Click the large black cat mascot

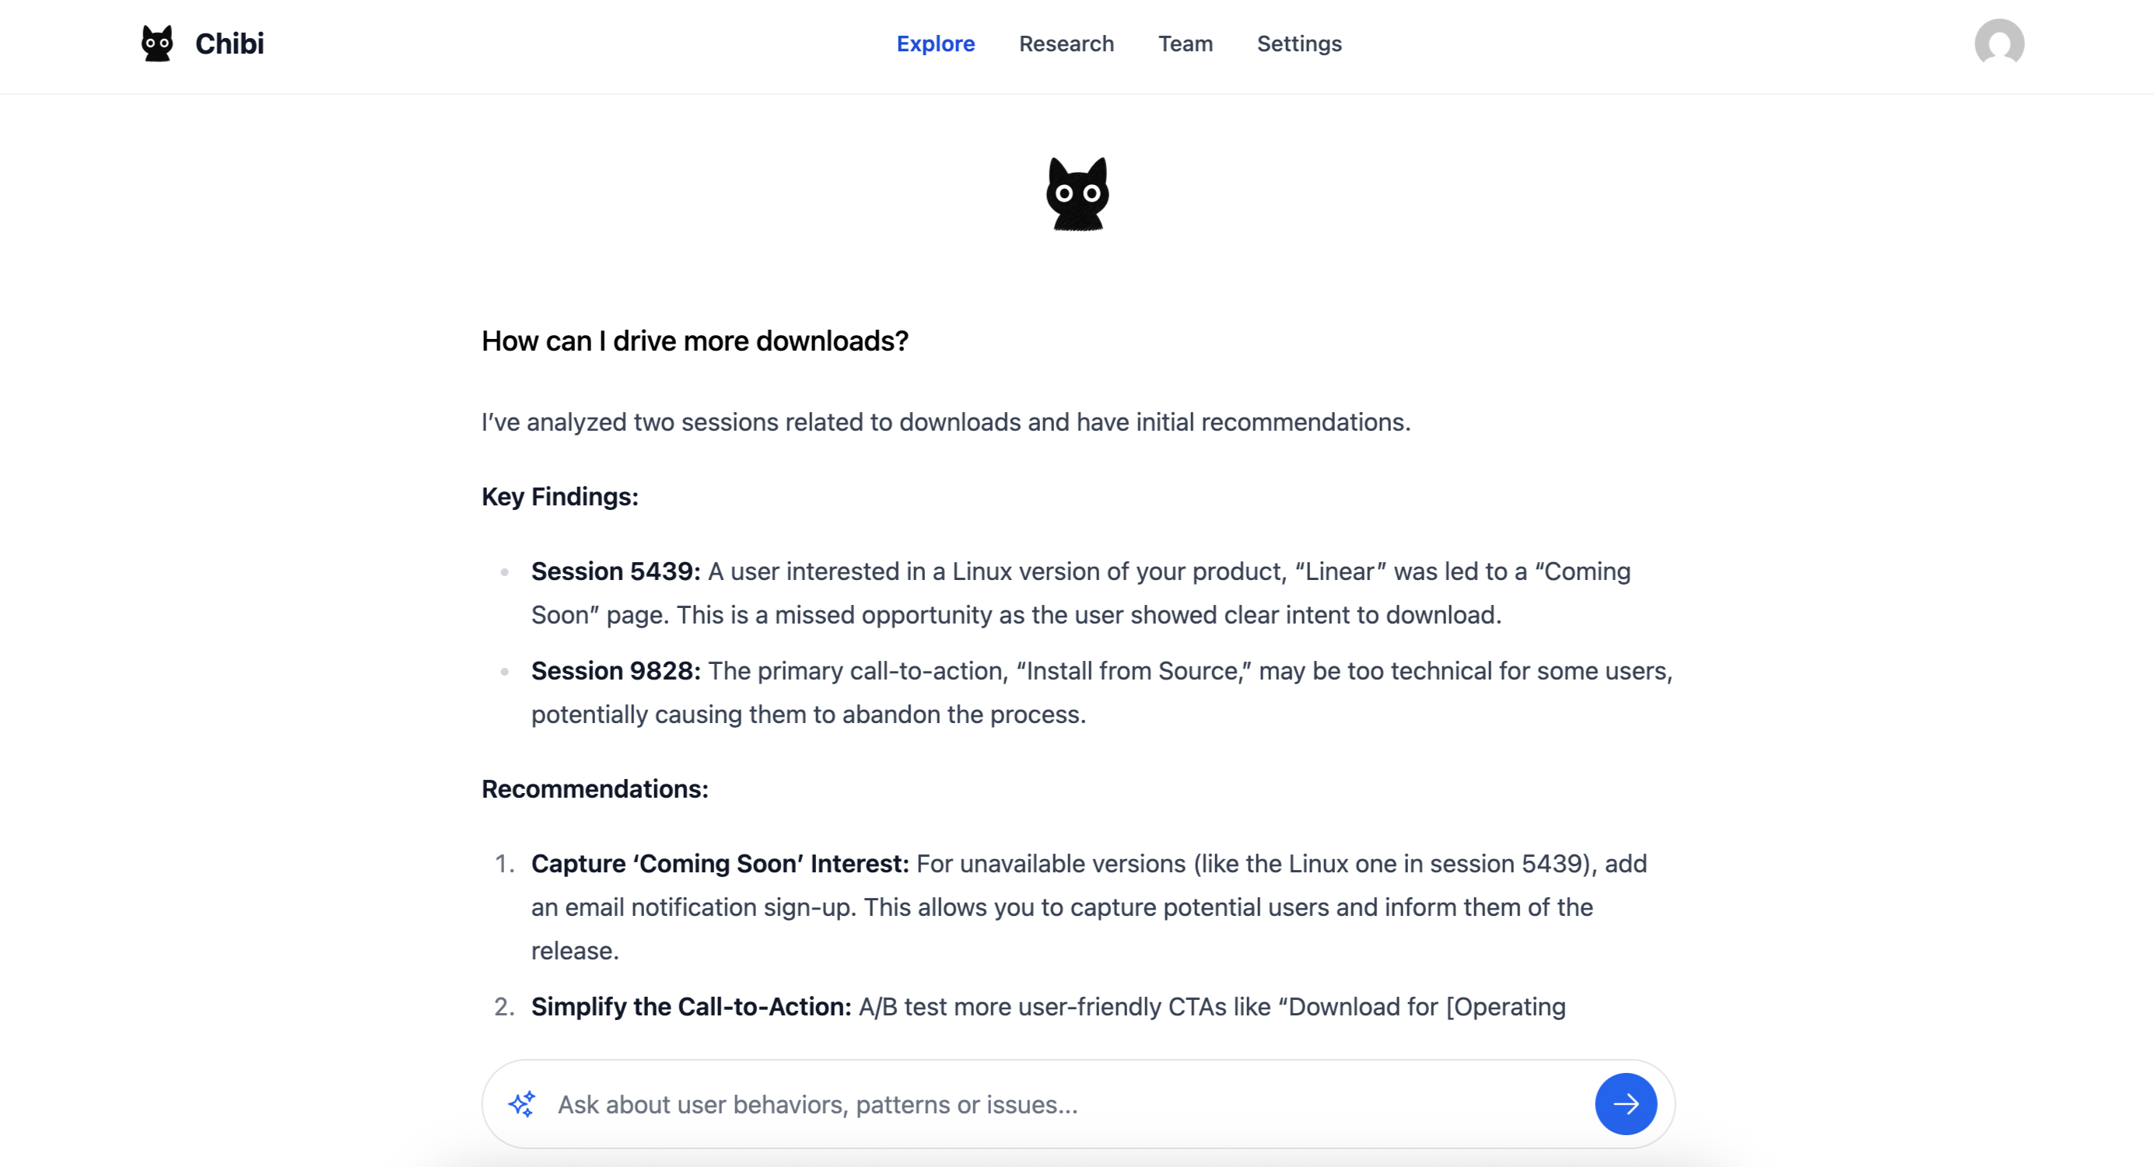(1077, 194)
